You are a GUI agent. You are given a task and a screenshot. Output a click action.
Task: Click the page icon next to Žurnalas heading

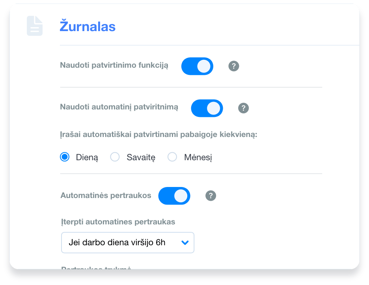pyautogui.click(x=34, y=26)
